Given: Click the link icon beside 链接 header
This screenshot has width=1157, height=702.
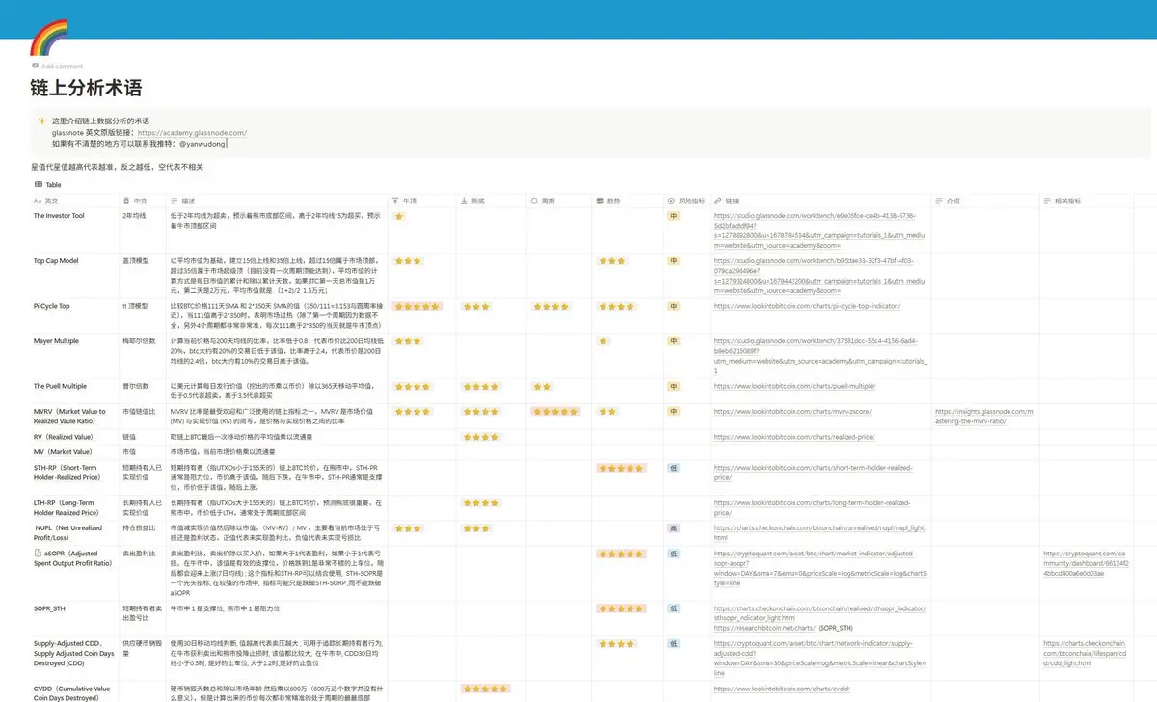Looking at the screenshot, I should (718, 201).
